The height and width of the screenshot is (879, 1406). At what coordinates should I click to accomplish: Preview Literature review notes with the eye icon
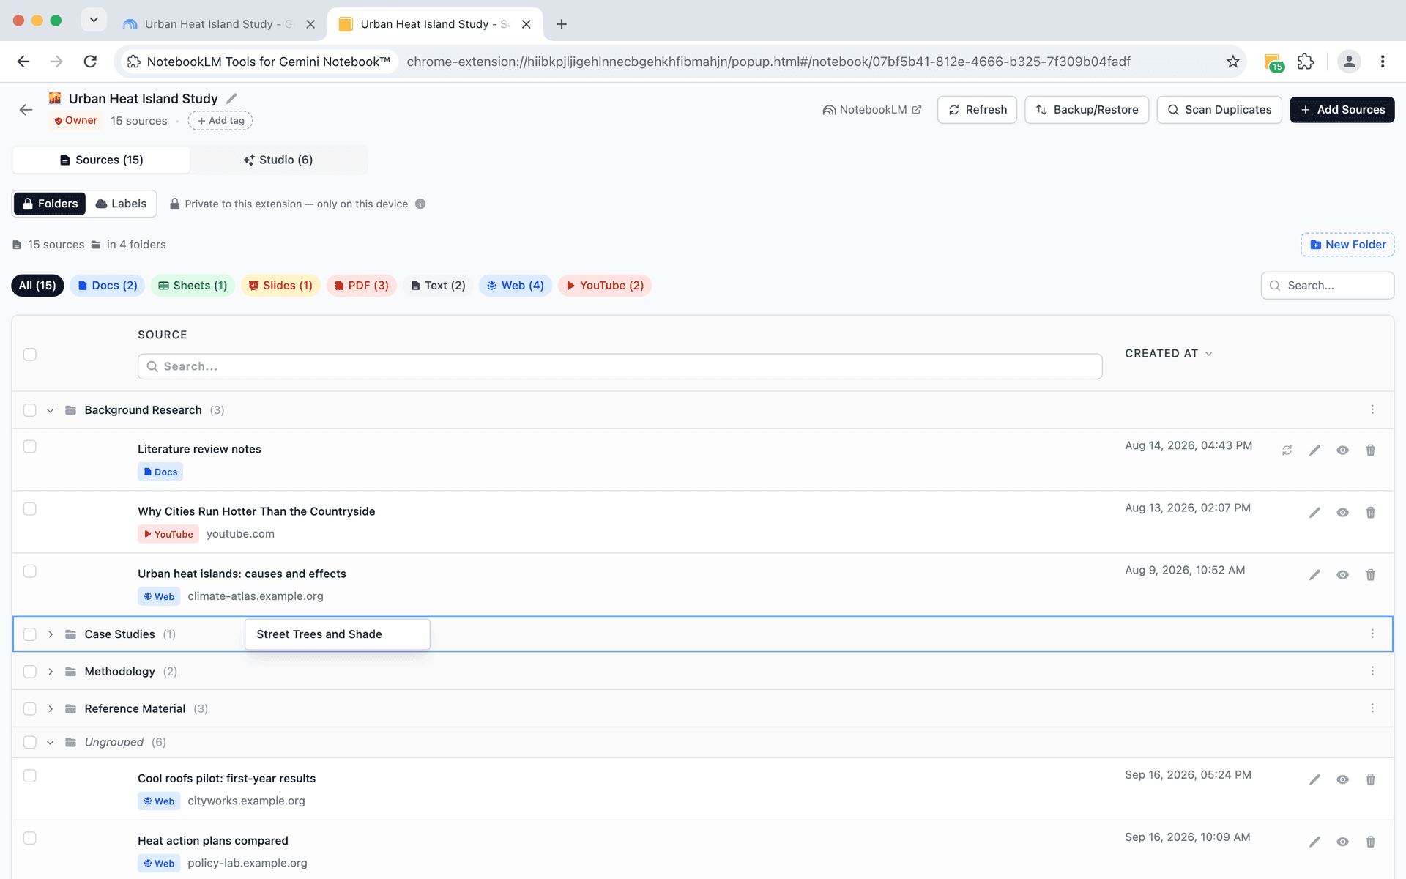pyautogui.click(x=1342, y=450)
